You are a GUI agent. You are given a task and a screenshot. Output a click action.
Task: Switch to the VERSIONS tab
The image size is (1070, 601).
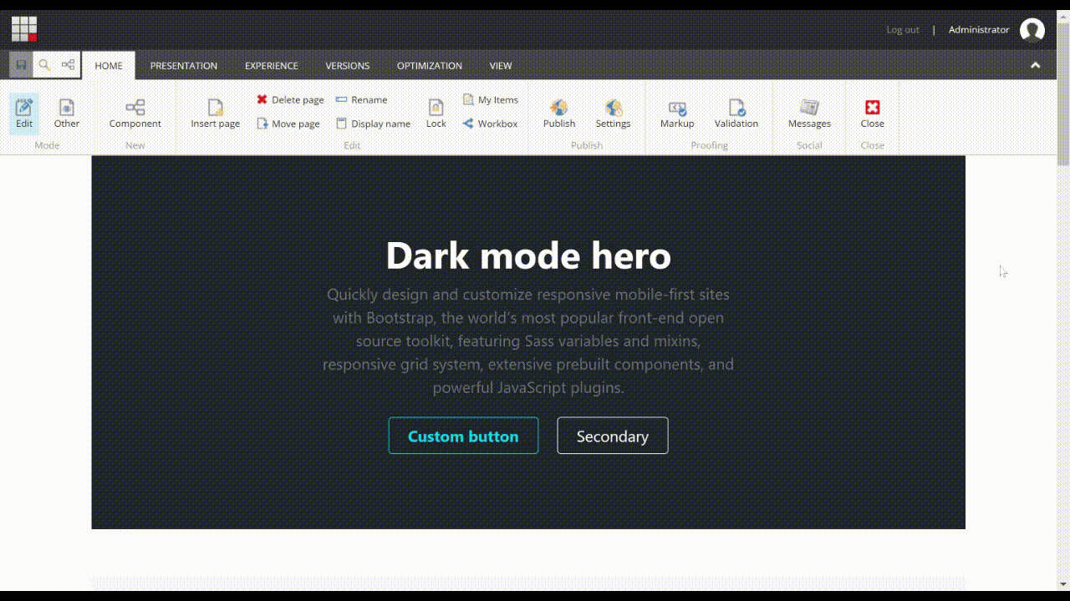click(x=348, y=65)
